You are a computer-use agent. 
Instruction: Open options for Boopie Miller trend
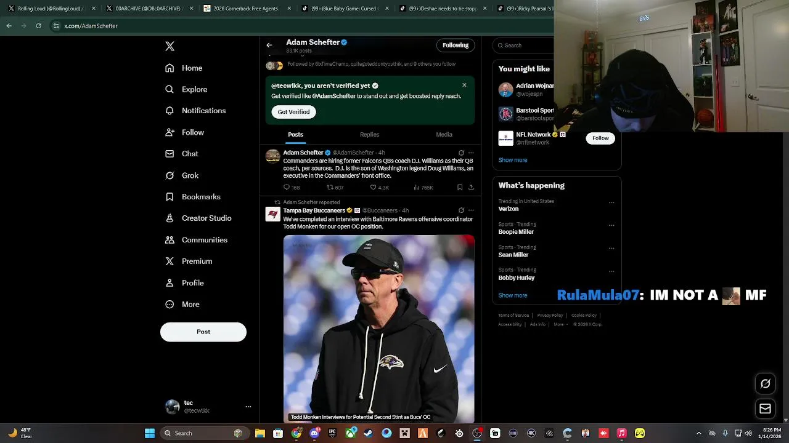click(x=611, y=225)
